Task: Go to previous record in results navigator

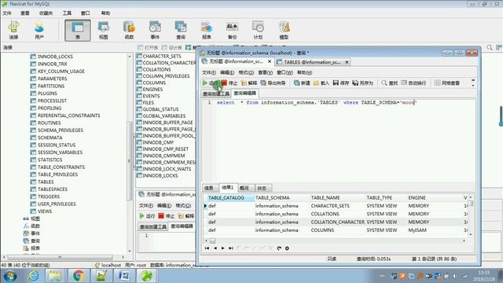Action: point(215,248)
